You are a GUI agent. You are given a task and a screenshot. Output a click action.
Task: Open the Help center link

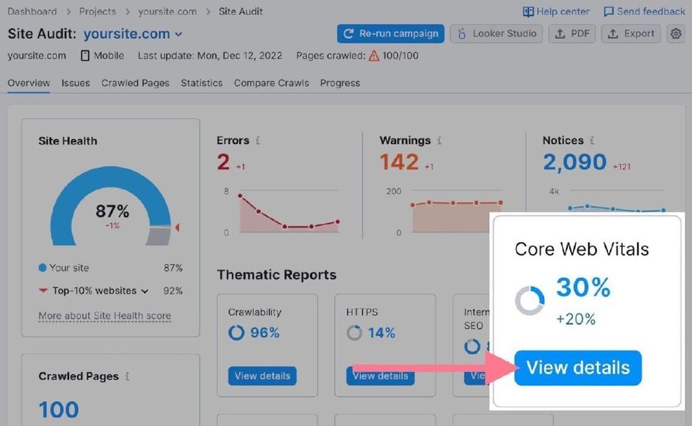(555, 11)
